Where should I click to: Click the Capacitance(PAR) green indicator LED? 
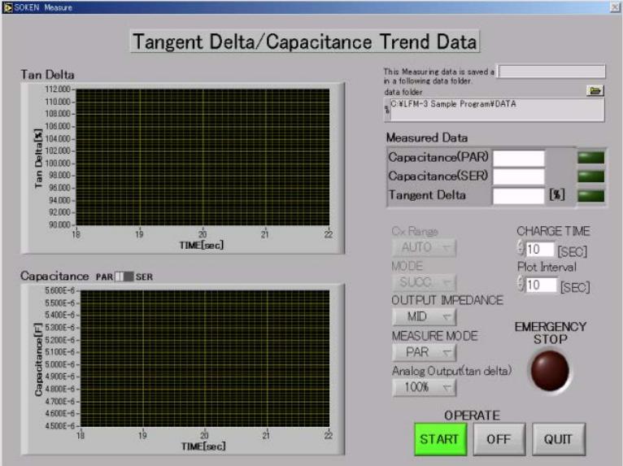(x=589, y=157)
